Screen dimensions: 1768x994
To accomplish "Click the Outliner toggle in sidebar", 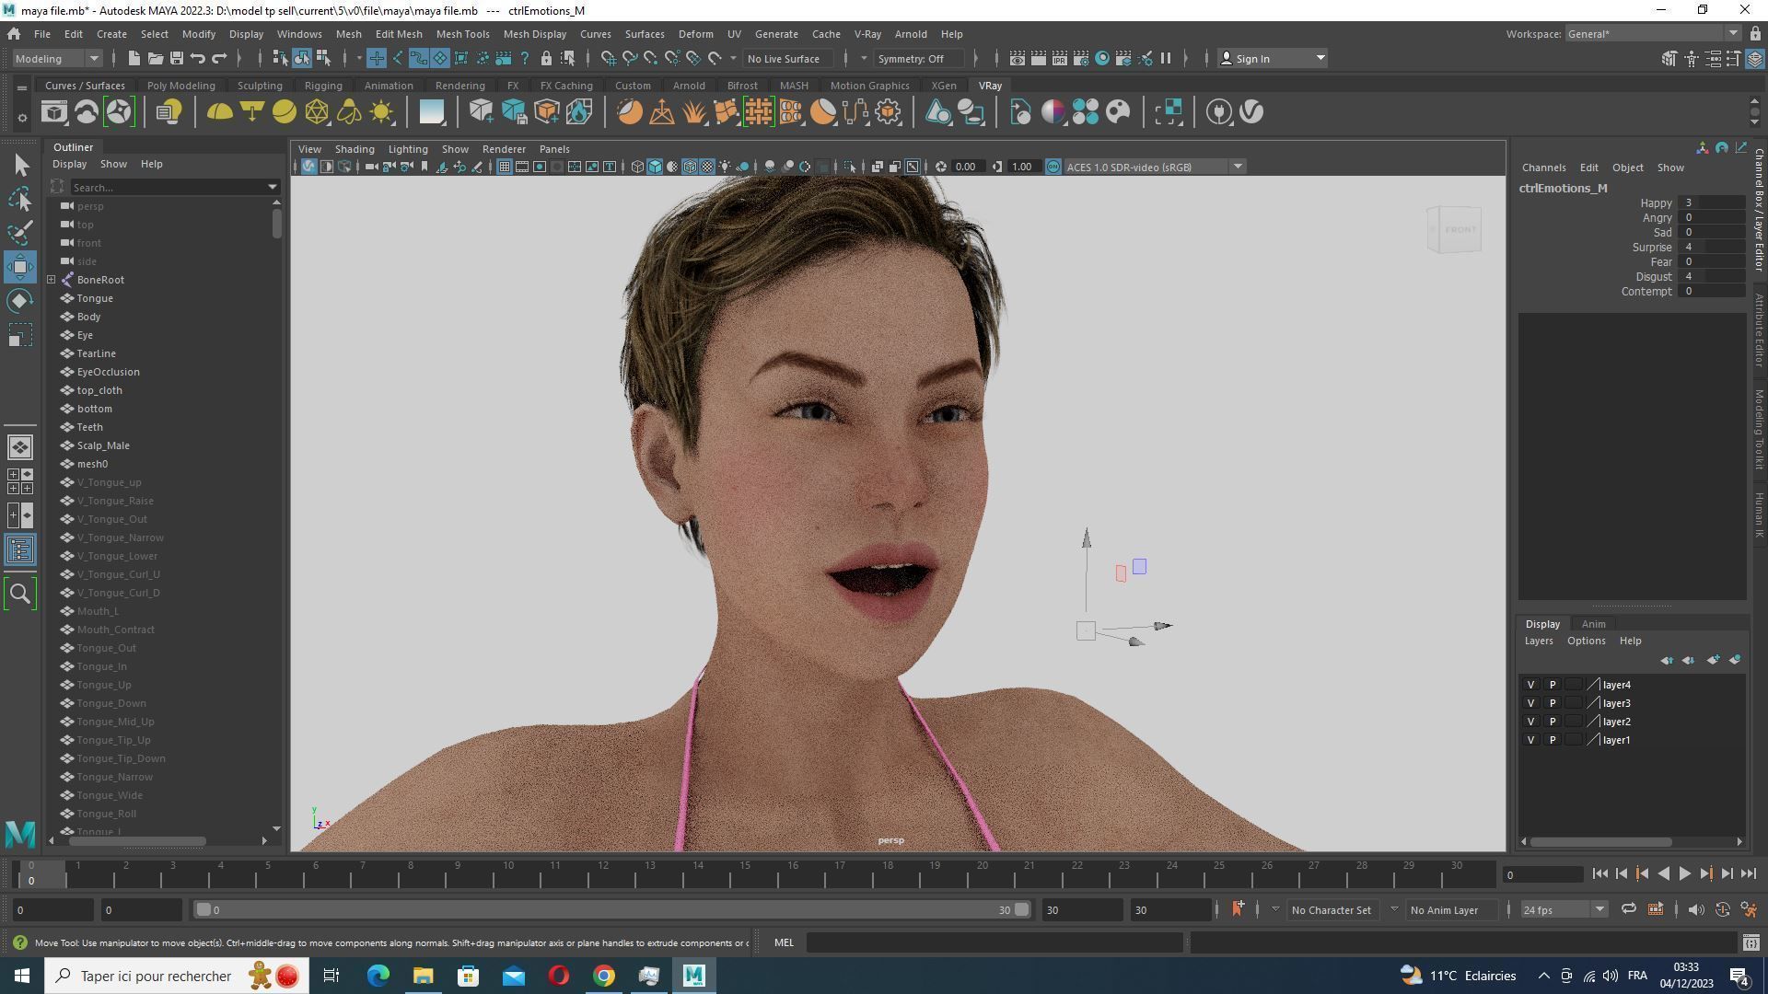I will (20, 549).
